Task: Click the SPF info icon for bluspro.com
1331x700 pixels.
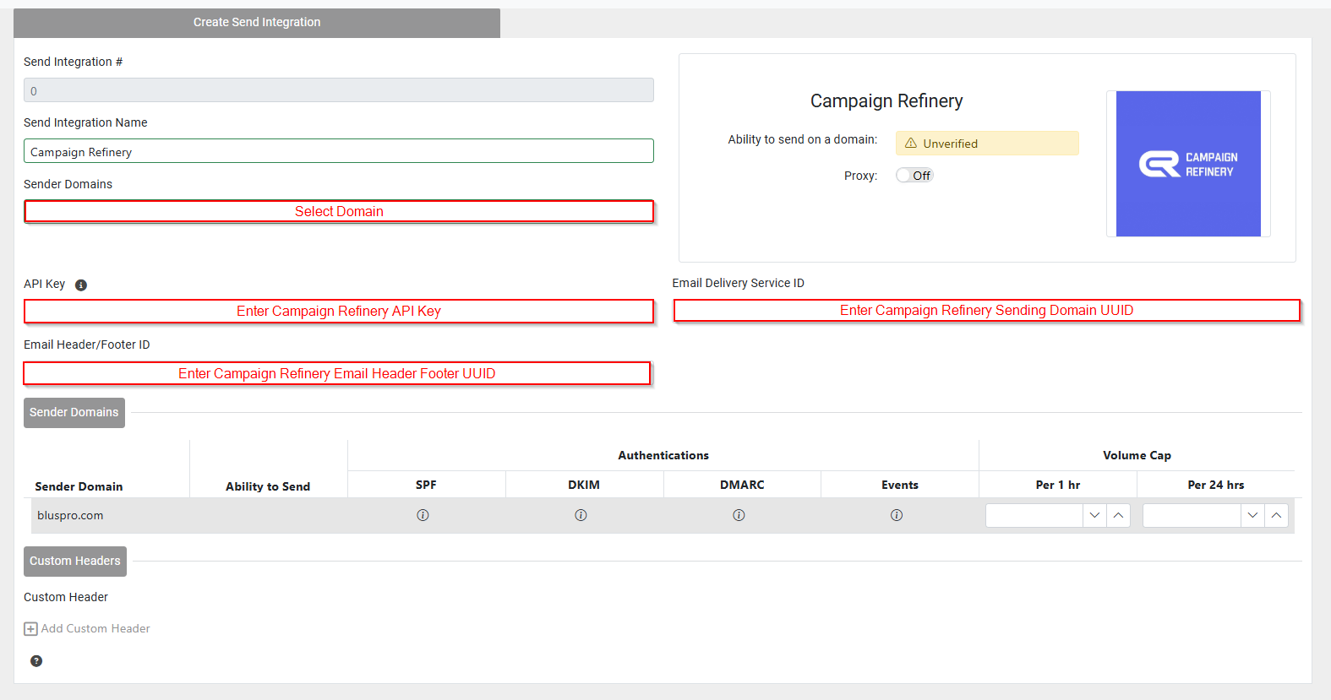Action: coord(423,515)
